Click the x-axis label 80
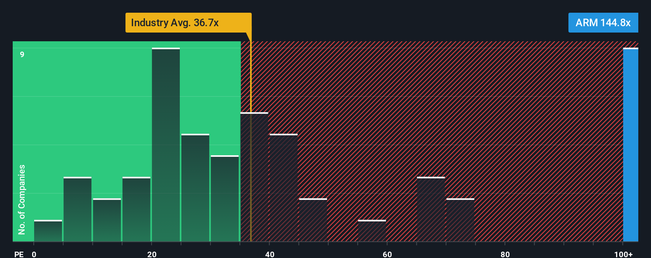This screenshot has width=651, height=258. 505,254
